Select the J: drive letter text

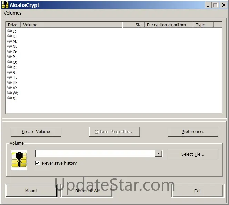point(14,31)
